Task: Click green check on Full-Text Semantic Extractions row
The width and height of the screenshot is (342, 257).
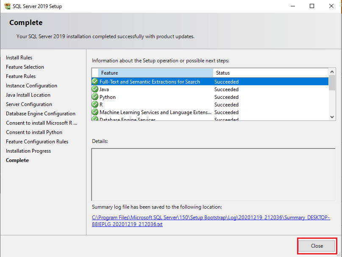Action: [95, 81]
